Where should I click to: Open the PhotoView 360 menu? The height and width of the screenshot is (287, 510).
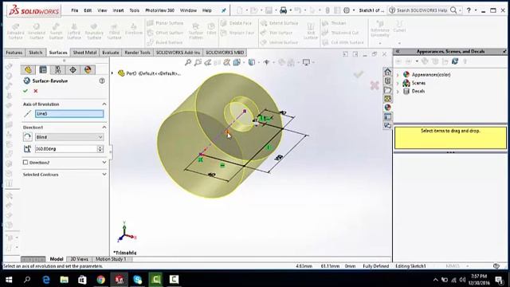point(159,10)
